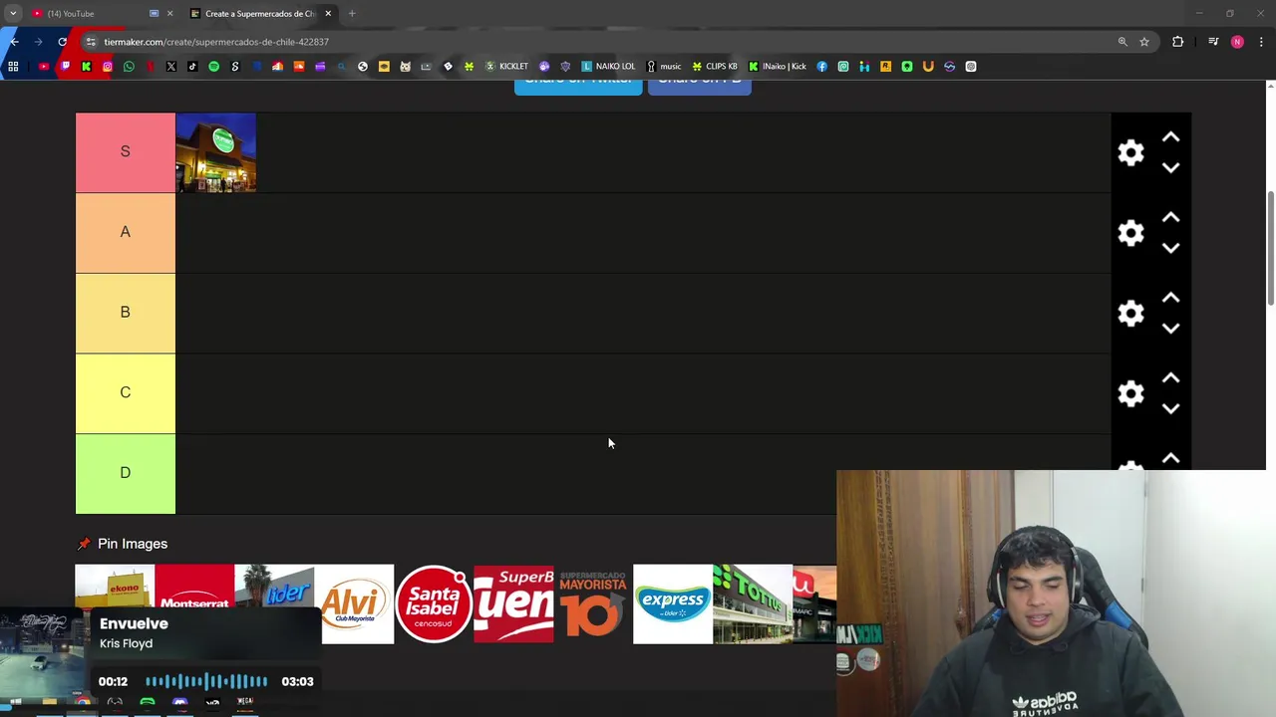Pick the Alvi Club Mayorista logo
The height and width of the screenshot is (717, 1276).
click(357, 604)
